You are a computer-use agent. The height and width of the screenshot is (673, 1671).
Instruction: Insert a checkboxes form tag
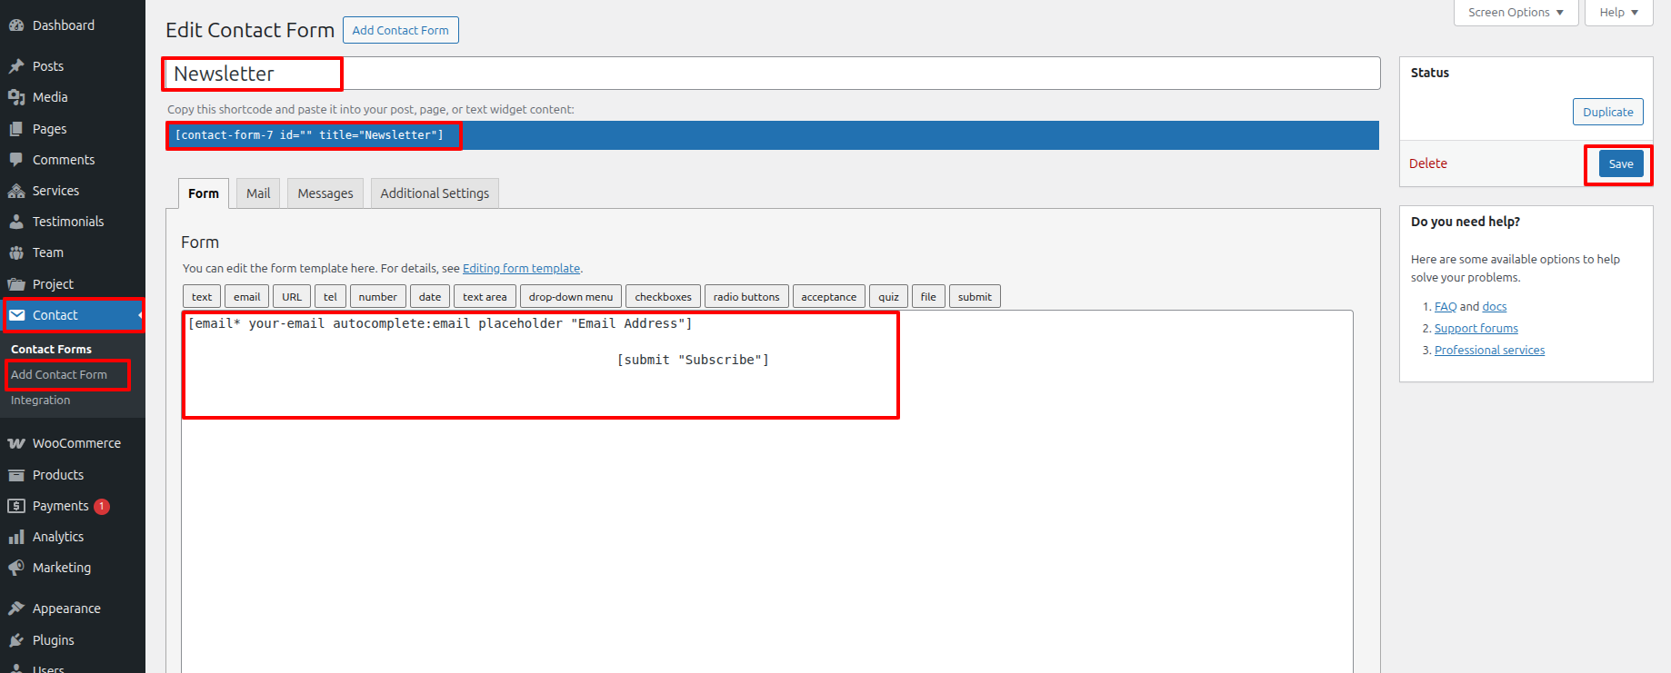tap(663, 297)
